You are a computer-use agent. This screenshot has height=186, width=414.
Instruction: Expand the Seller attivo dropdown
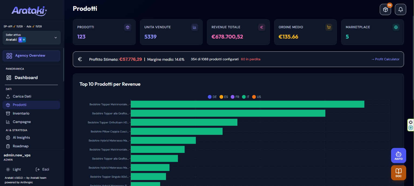pyautogui.click(x=32, y=38)
